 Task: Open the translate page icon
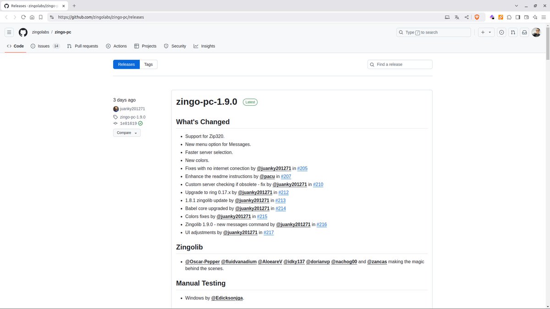coord(457,17)
